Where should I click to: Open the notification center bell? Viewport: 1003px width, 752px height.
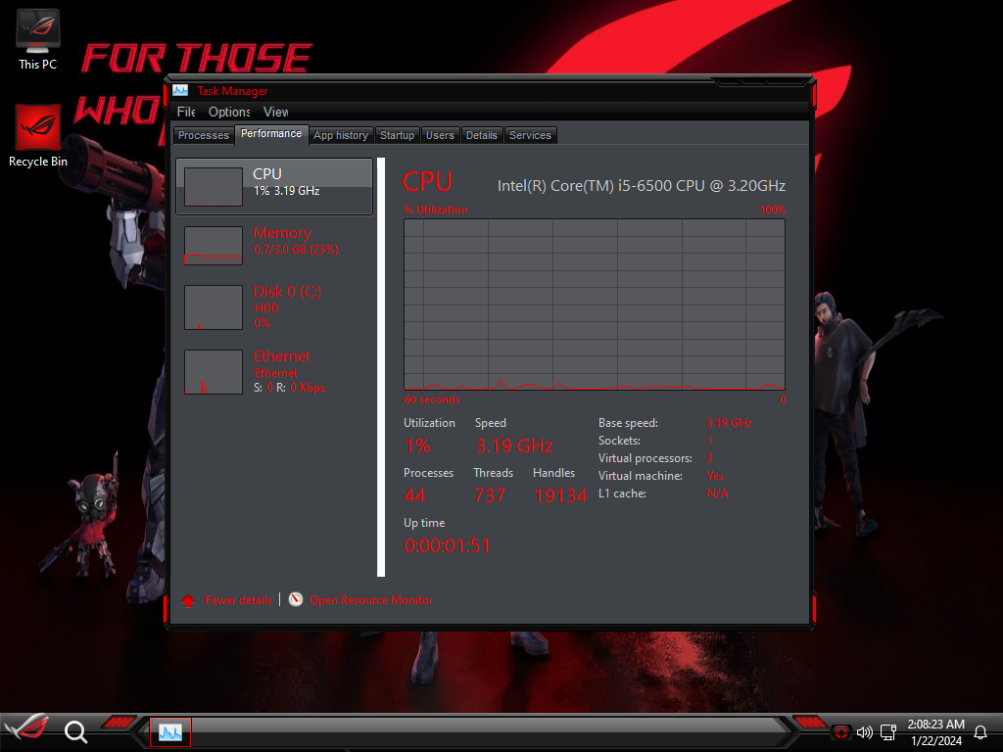pos(979,730)
